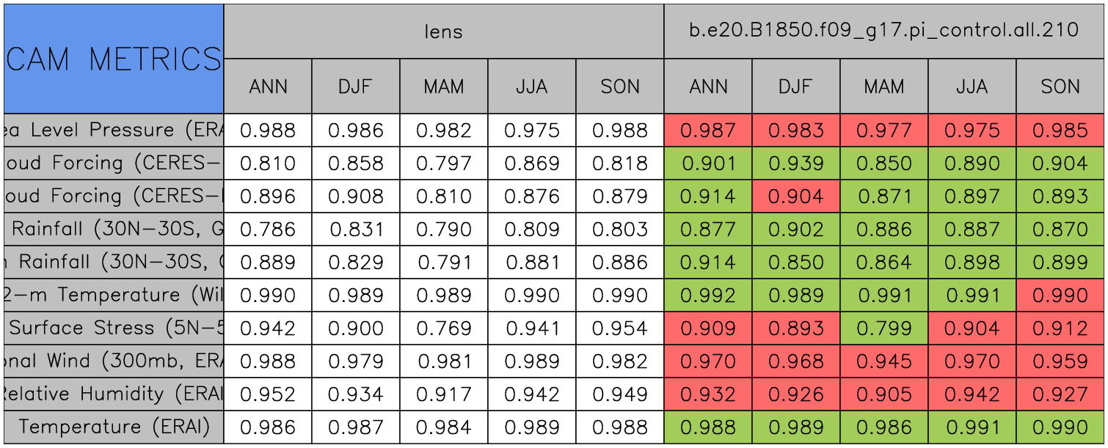Screen dimensions: 1108x448
Task: Click the SON header under lens
Action: [x=620, y=87]
